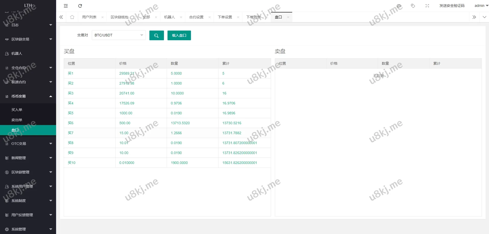The height and width of the screenshot is (234, 489).
Task: Open the BTC/USDT trading pair dropdown
Action: 119,35
